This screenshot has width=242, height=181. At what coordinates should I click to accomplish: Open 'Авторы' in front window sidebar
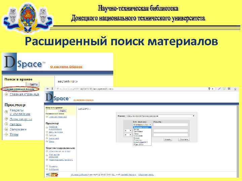point(52,135)
